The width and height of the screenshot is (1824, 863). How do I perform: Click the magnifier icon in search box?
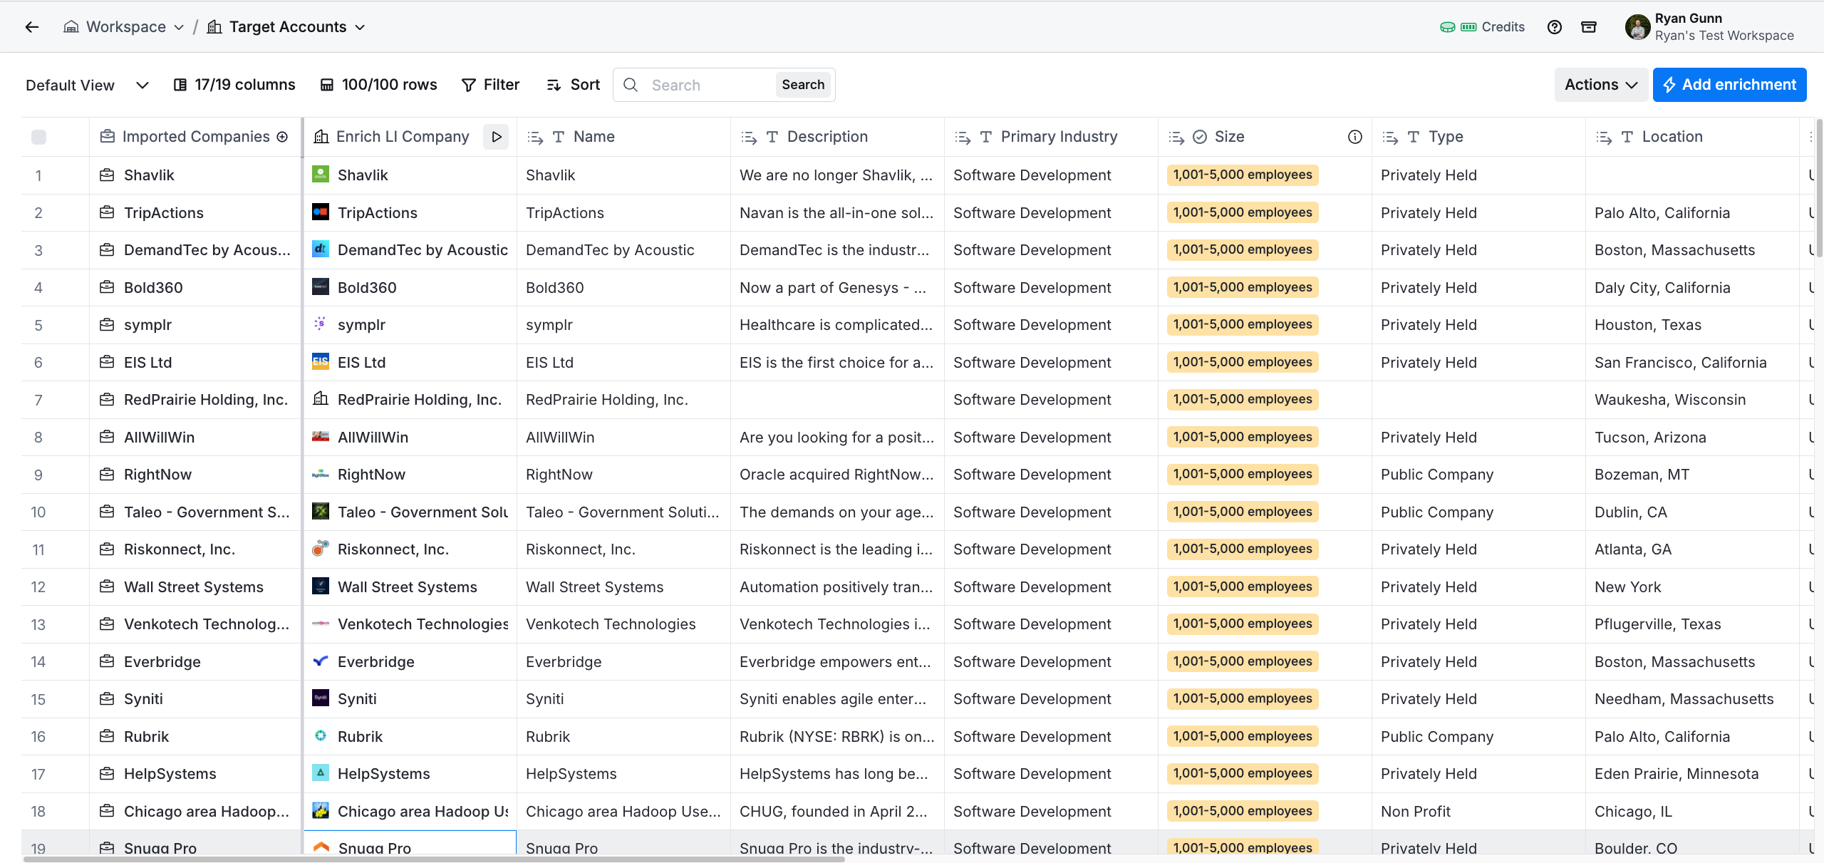631,85
